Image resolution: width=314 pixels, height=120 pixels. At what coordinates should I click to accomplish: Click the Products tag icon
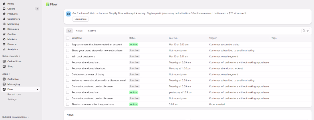click(x=4, y=14)
